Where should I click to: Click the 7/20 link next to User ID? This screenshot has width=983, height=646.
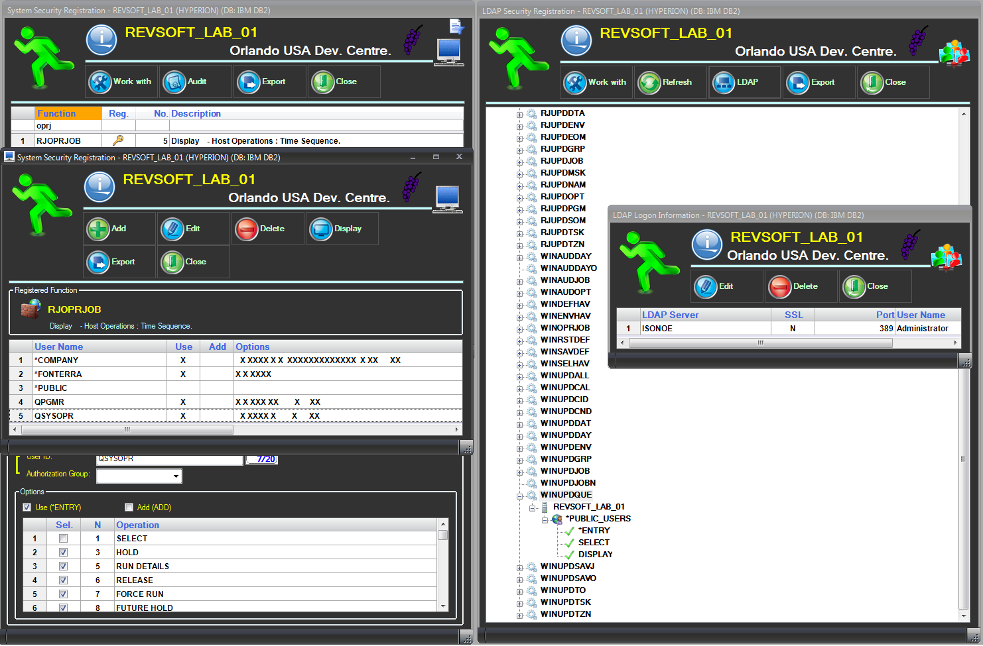coord(265,459)
